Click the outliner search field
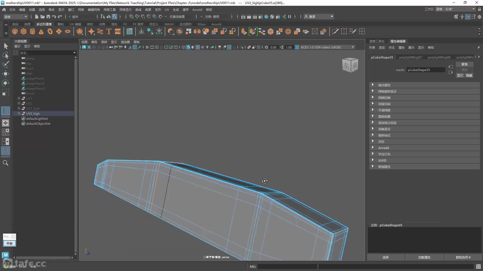483x271 pixels. (x=48, y=53)
